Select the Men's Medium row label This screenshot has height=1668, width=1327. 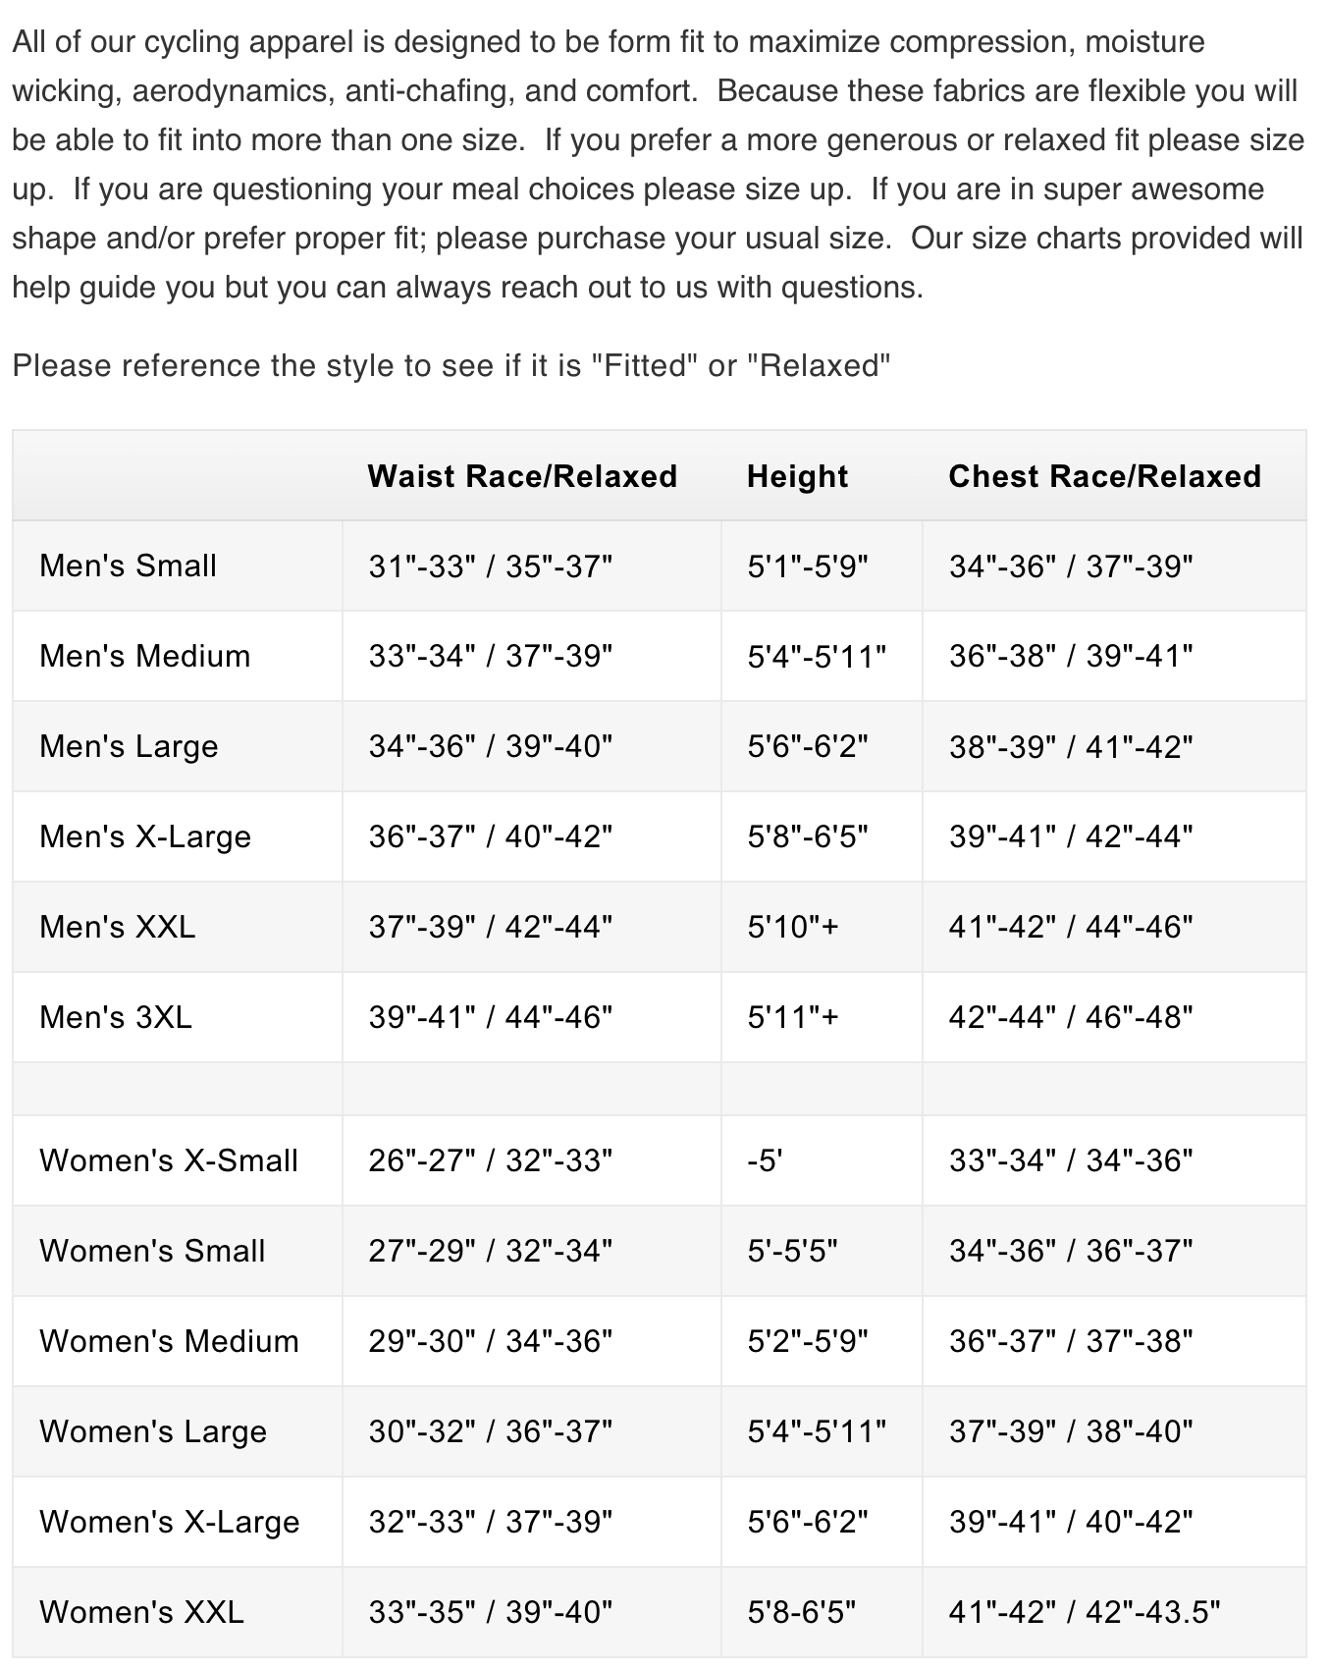click(x=144, y=656)
